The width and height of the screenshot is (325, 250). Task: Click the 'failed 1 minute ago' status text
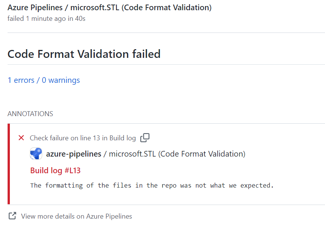click(x=36, y=19)
